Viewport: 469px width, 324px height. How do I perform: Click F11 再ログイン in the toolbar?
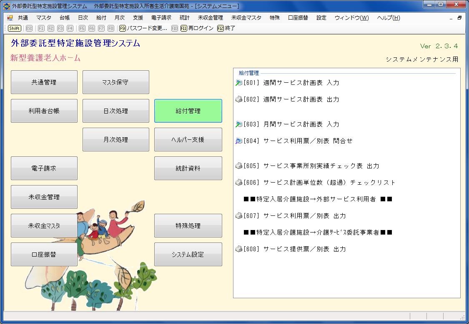pos(197,28)
